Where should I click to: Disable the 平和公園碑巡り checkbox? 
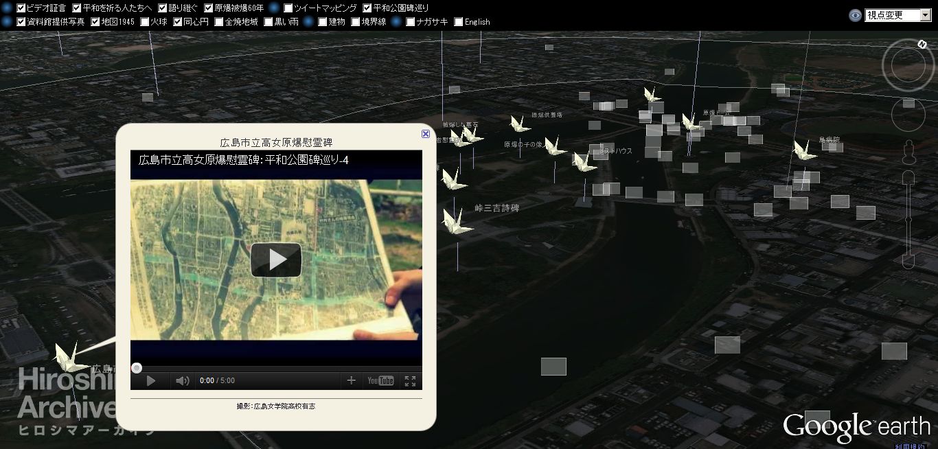click(367, 8)
